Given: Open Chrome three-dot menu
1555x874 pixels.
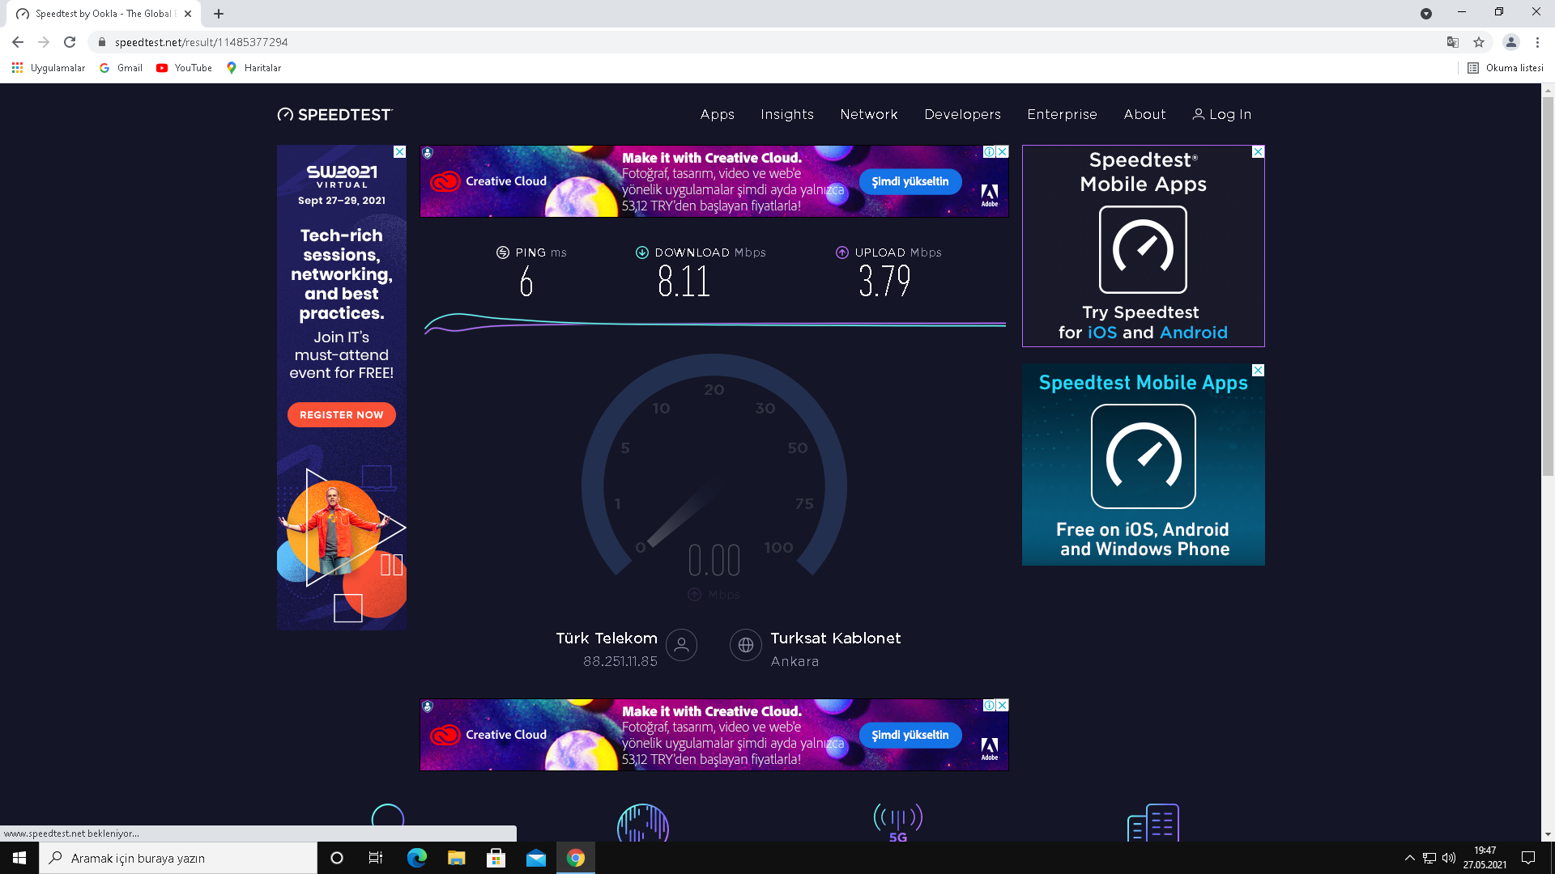Looking at the screenshot, I should 1537,42.
